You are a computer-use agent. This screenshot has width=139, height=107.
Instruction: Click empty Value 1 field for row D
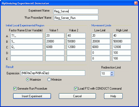[x=55, y=53]
